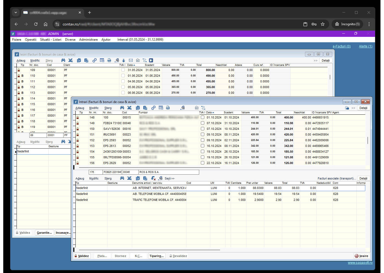Click the Excel export icon in Intrari toolbar
This screenshot has width=384, height=273.
pos(129,108)
